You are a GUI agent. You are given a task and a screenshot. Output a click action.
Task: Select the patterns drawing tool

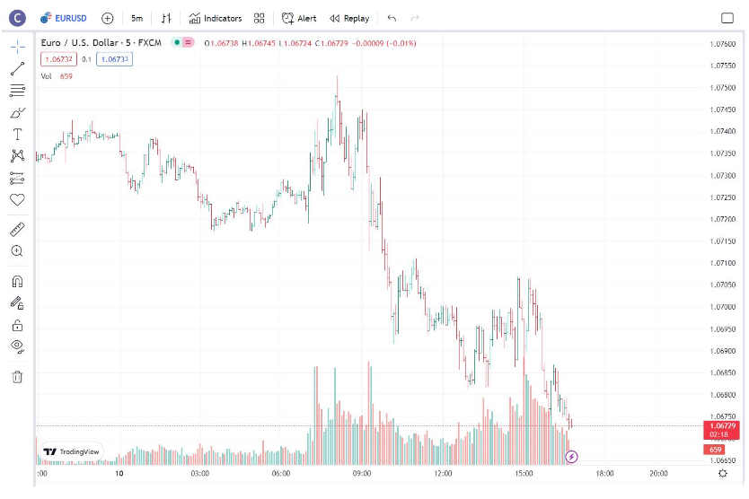17,156
